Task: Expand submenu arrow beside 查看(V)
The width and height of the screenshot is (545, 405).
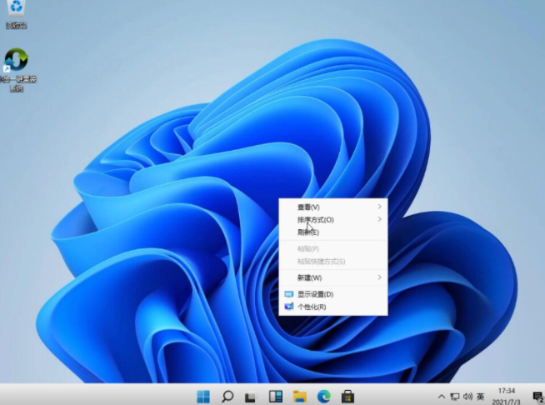Action: (x=379, y=207)
